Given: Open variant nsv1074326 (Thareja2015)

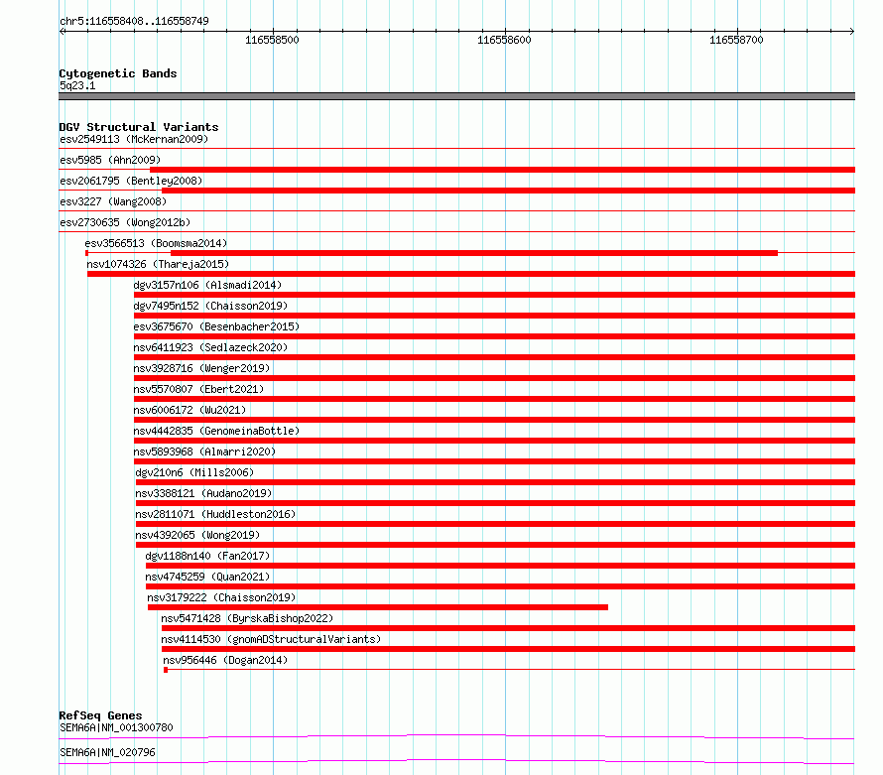Looking at the screenshot, I should point(158,264).
